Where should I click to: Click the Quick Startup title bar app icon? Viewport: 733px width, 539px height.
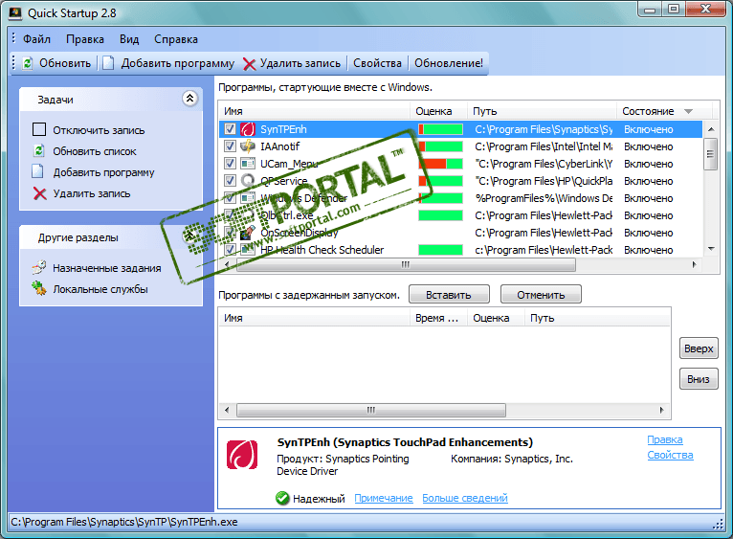[x=15, y=13]
